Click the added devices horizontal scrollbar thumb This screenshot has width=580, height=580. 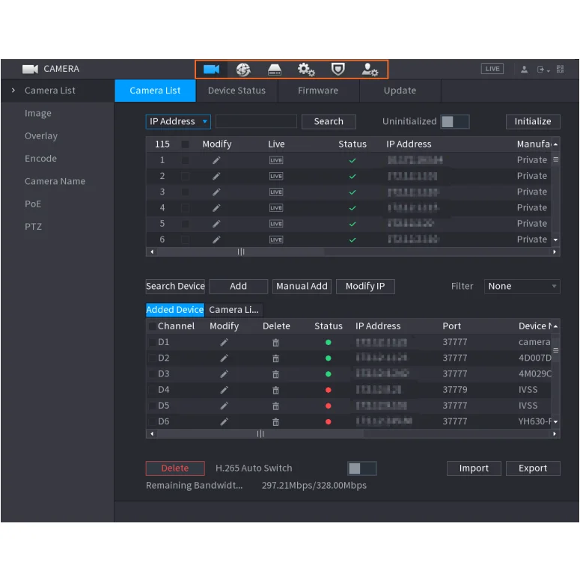260,434
